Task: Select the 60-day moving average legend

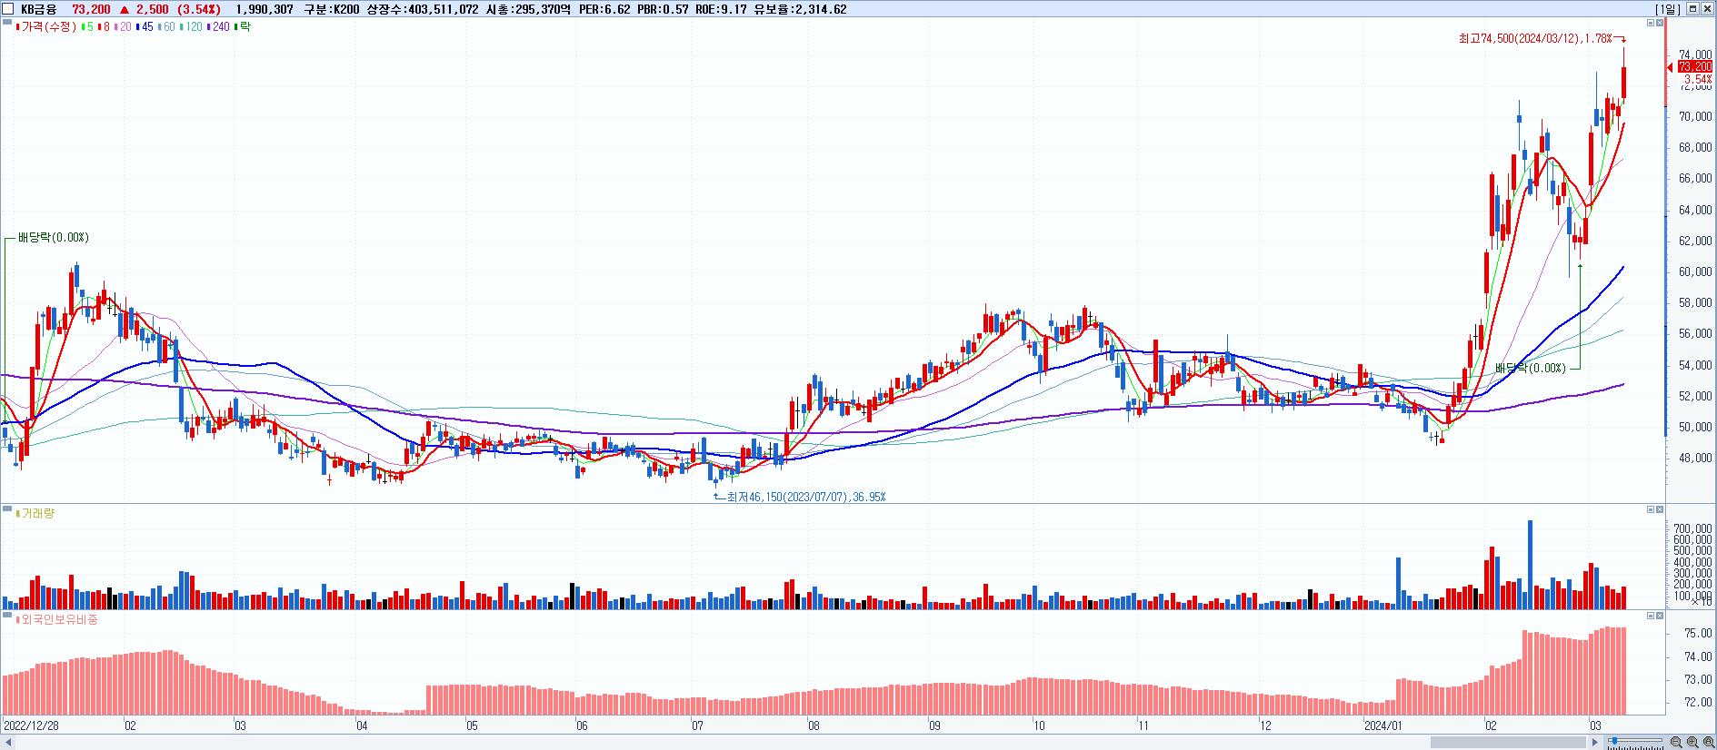Action: 166,27
